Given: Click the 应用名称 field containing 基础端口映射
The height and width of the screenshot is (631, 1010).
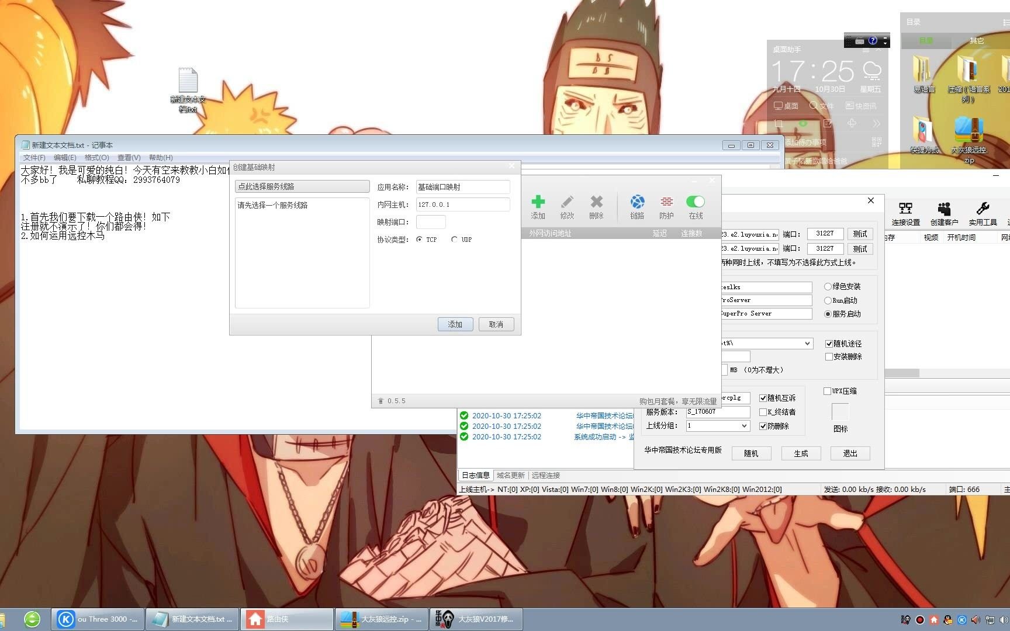Looking at the screenshot, I should pos(463,187).
